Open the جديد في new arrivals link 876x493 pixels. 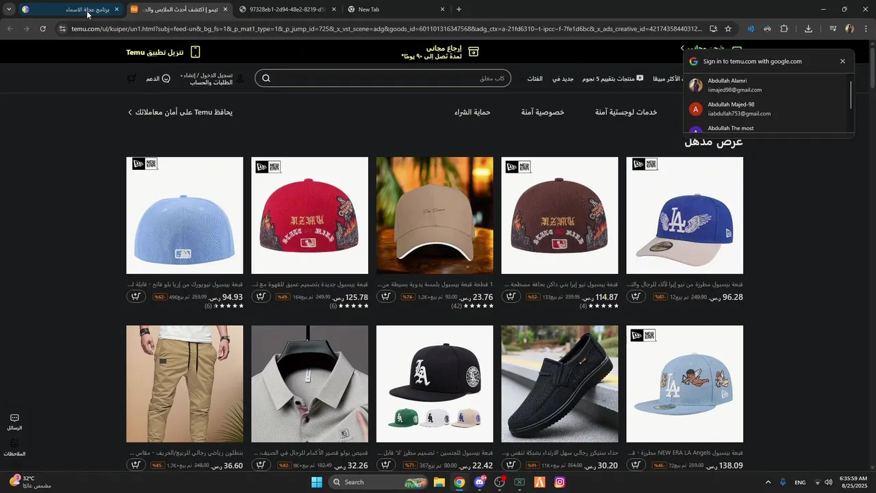(x=563, y=79)
